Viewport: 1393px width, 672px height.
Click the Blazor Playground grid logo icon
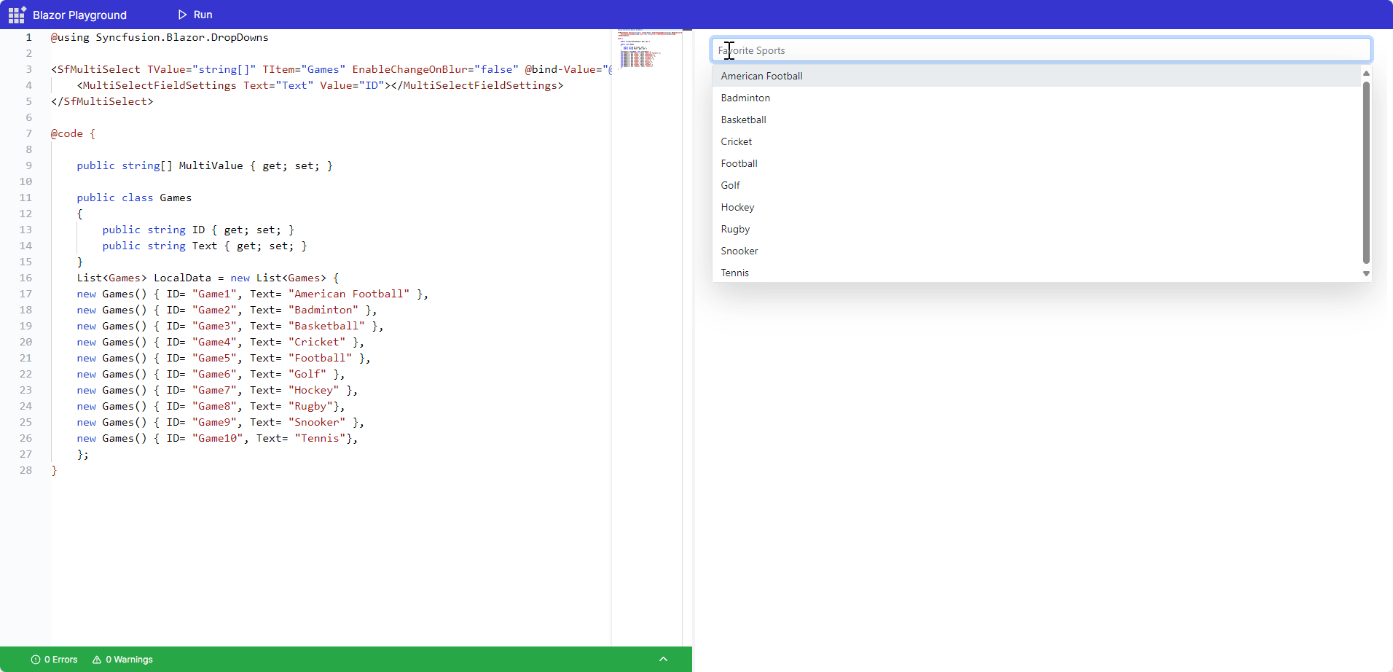(17, 15)
